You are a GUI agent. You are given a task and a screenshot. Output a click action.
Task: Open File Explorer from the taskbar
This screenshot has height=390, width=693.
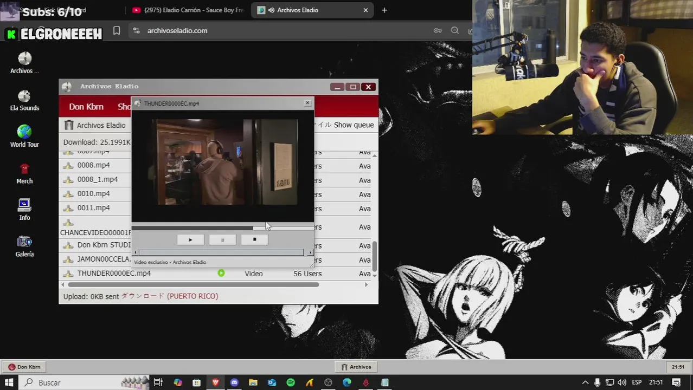point(253,382)
